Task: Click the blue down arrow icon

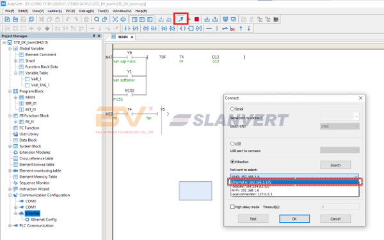Action: tap(249, 29)
